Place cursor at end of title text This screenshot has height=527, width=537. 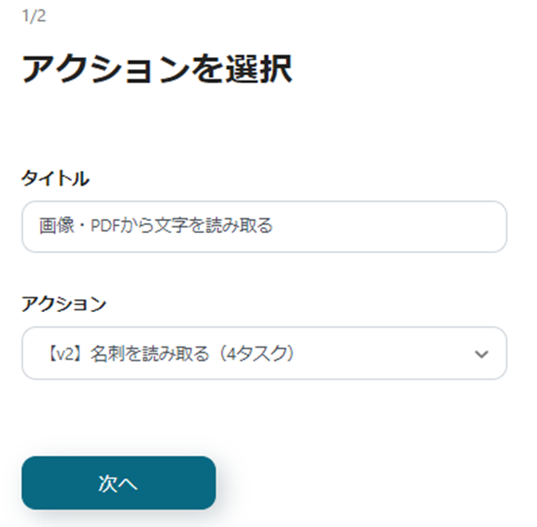(275, 227)
